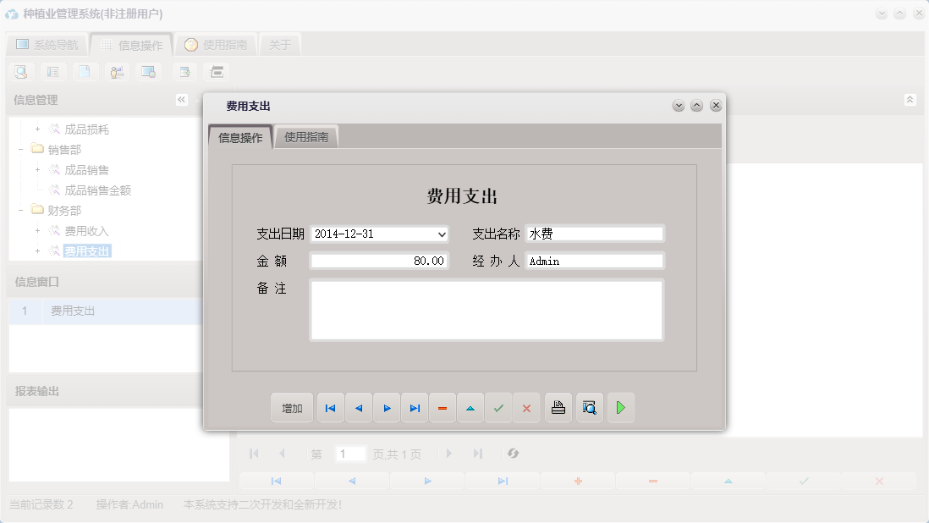The height and width of the screenshot is (523, 929).
Task: Click the page number input field
Action: click(x=350, y=454)
